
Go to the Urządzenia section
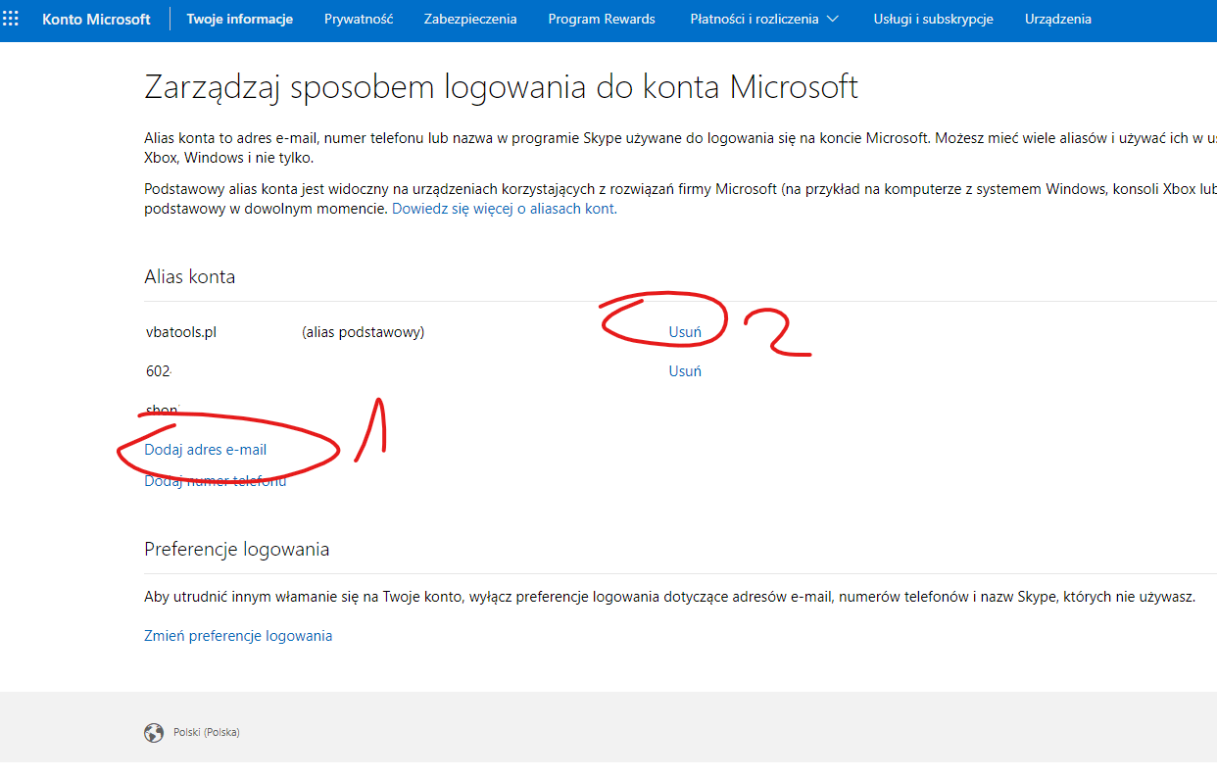1058,19
